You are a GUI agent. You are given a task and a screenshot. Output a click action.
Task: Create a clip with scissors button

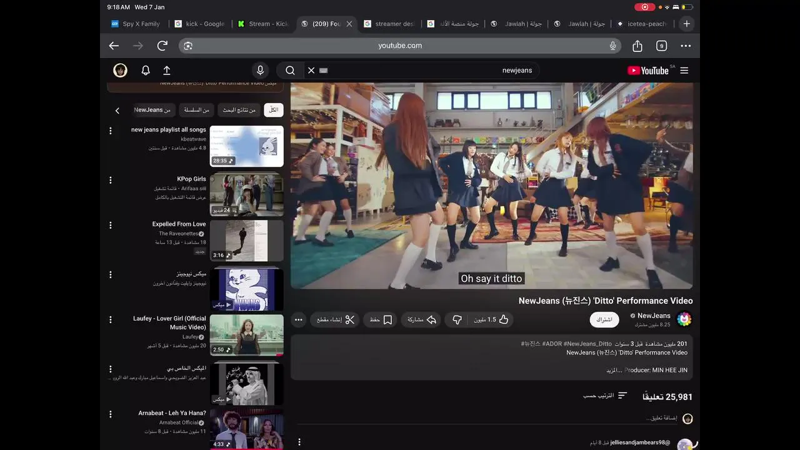pyautogui.click(x=334, y=319)
